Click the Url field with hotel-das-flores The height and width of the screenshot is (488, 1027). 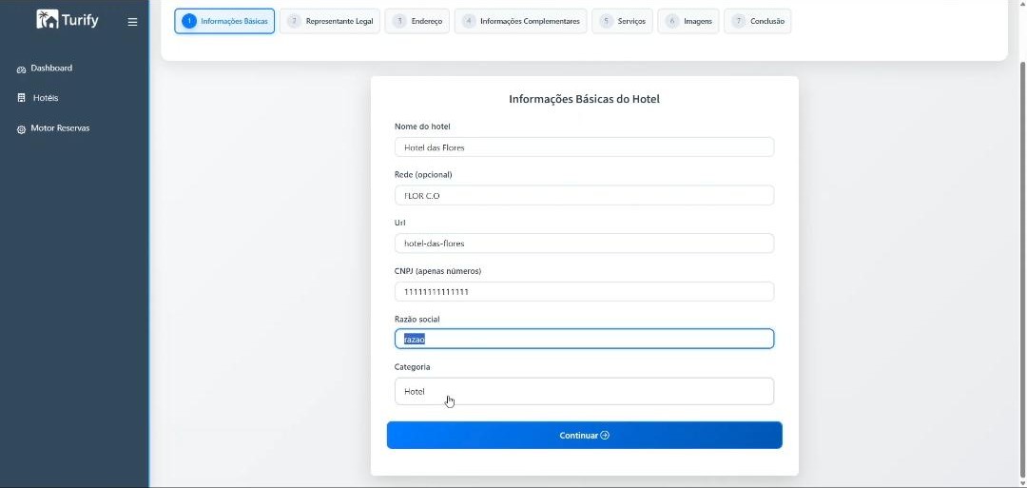click(584, 243)
